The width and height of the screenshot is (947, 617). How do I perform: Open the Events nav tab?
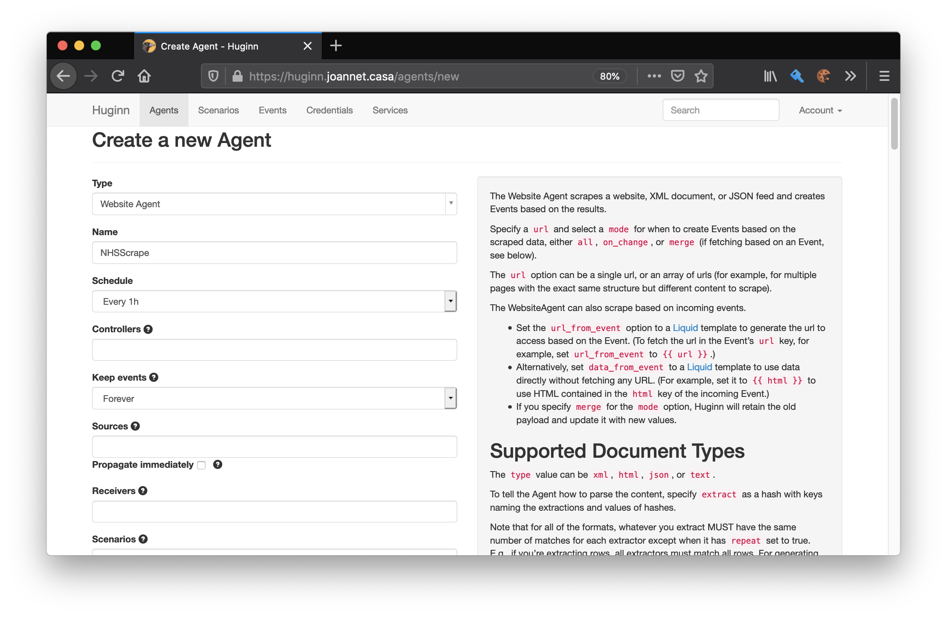tap(273, 110)
